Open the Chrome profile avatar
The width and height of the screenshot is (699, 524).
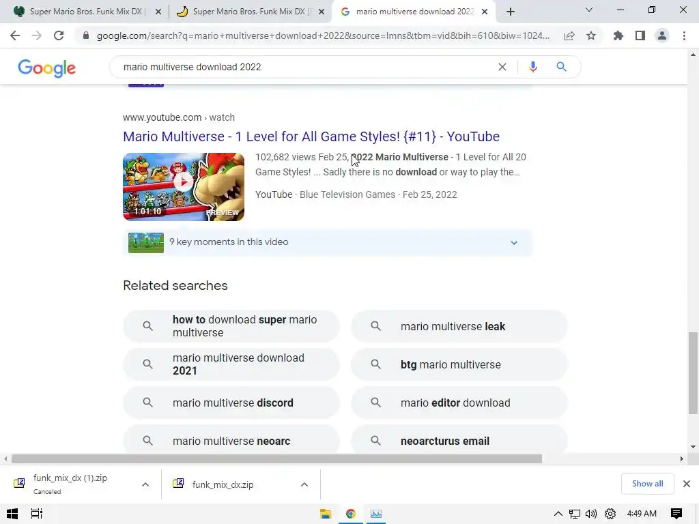pyautogui.click(x=662, y=35)
